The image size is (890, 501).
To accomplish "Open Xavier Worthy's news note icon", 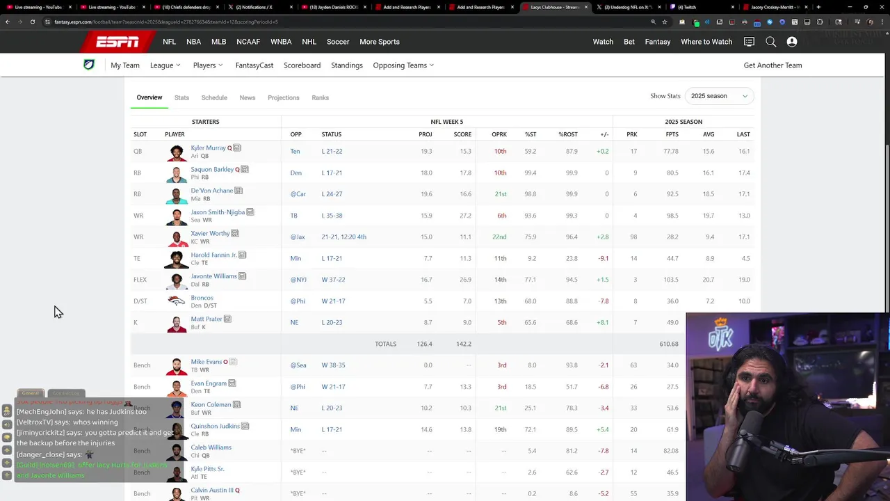I will pyautogui.click(x=235, y=233).
